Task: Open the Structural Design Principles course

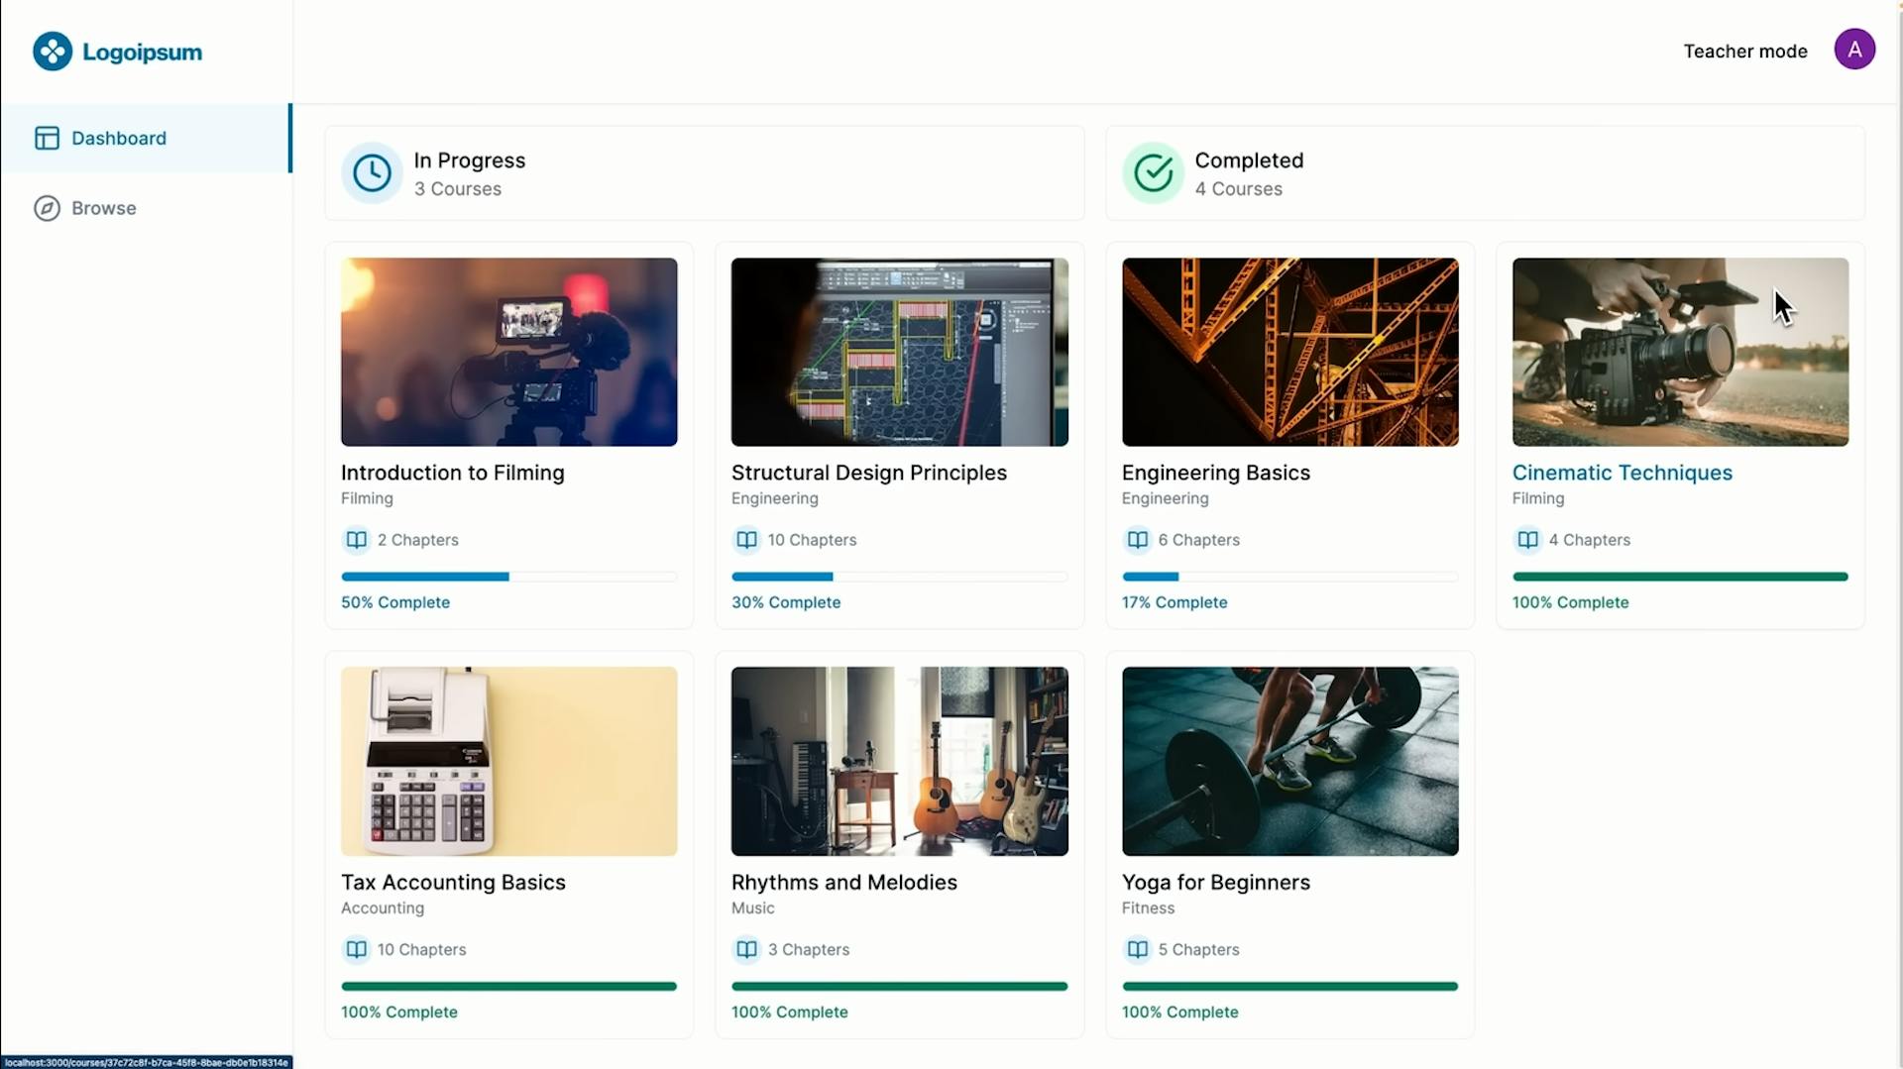Action: (x=868, y=473)
